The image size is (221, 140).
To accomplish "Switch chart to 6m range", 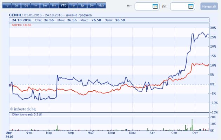I will click(54, 6).
